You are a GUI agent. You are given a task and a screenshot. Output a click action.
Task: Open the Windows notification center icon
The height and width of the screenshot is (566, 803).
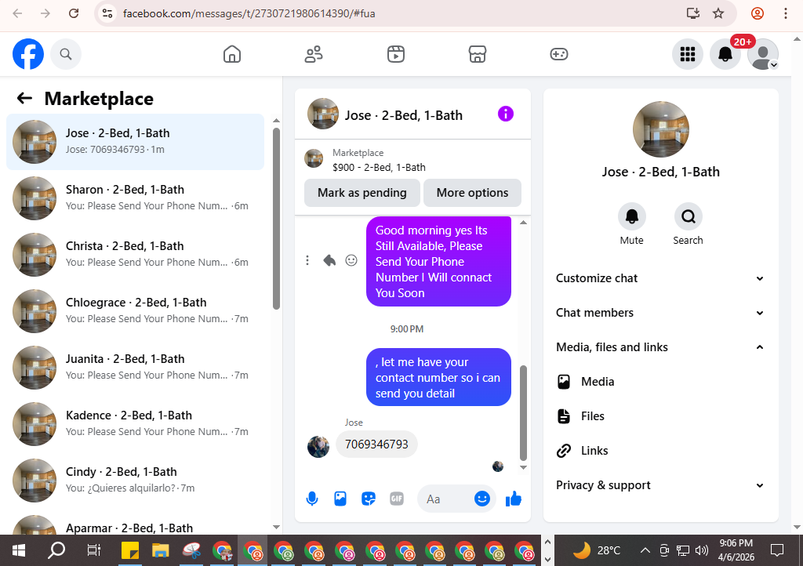coord(777,550)
